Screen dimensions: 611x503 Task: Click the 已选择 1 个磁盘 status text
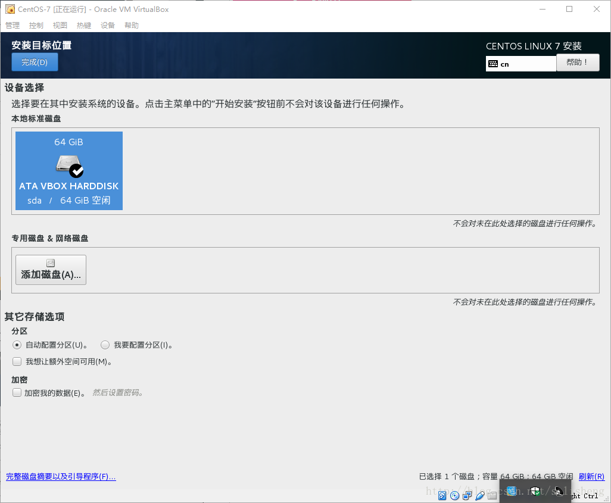pyautogui.click(x=447, y=476)
